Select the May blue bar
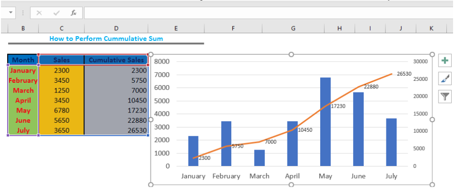The image size is (455, 191). pyautogui.click(x=325, y=122)
